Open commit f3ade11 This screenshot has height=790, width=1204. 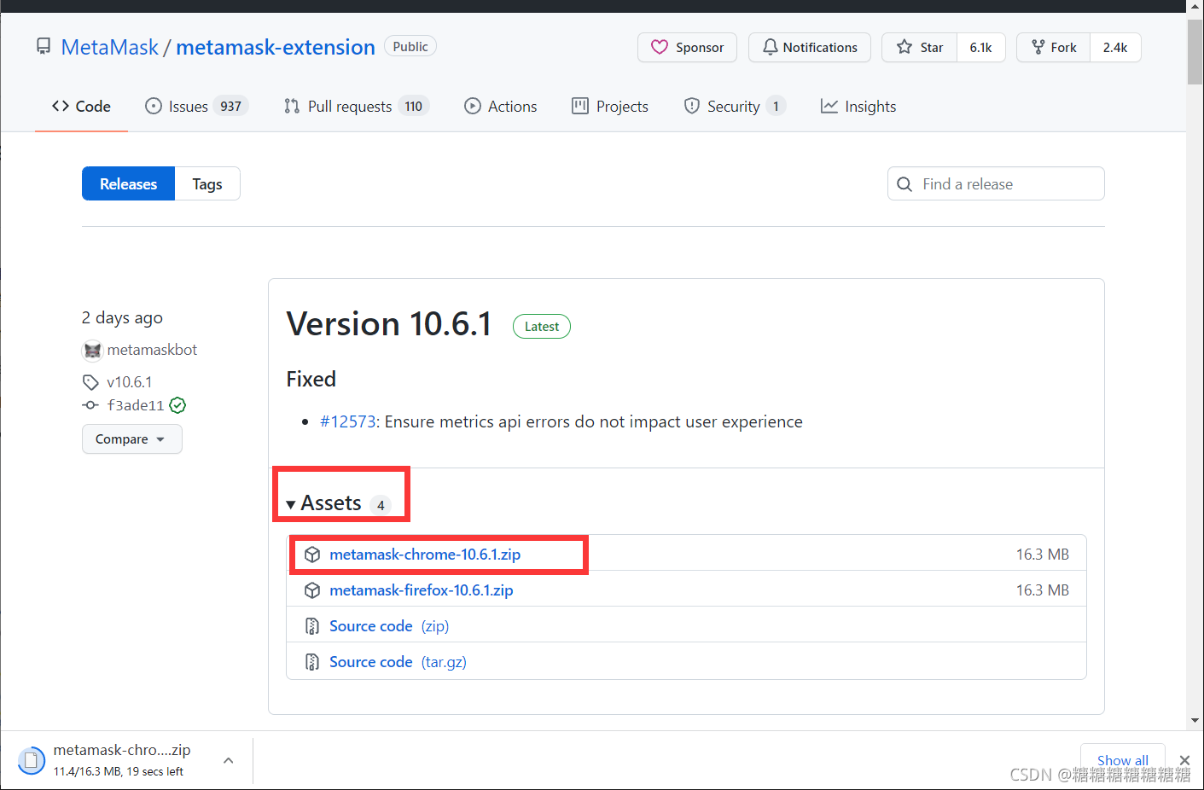136,405
